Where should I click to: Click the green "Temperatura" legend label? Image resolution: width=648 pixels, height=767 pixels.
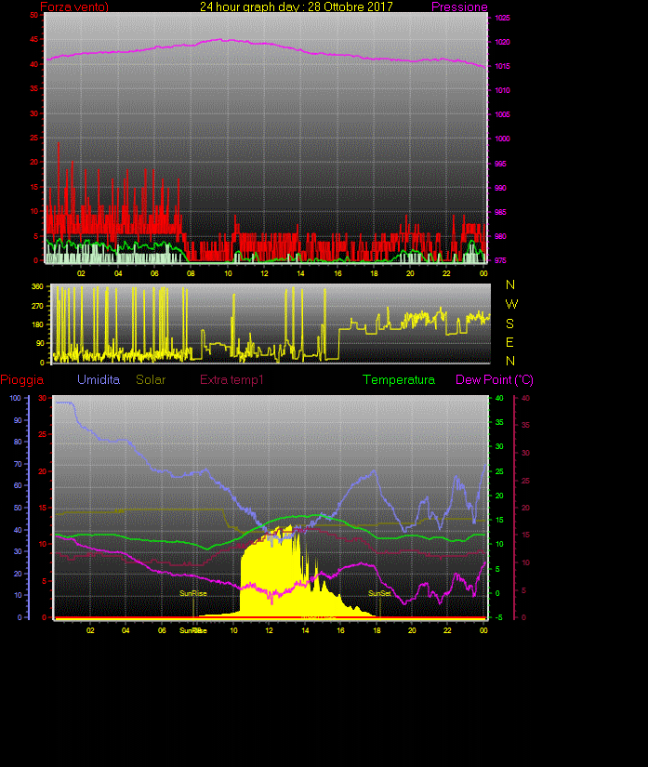click(399, 380)
